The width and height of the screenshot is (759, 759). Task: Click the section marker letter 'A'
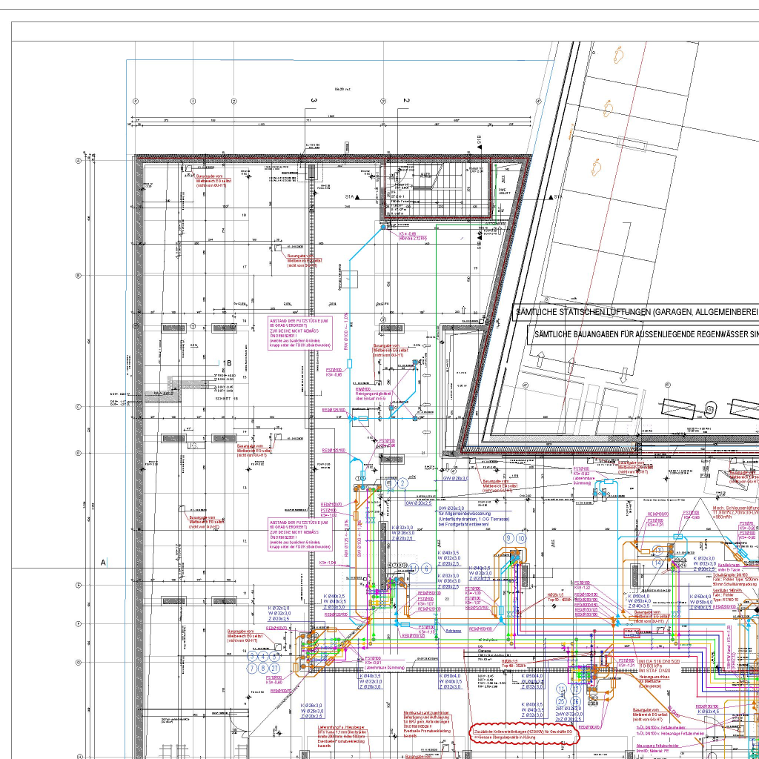point(102,563)
